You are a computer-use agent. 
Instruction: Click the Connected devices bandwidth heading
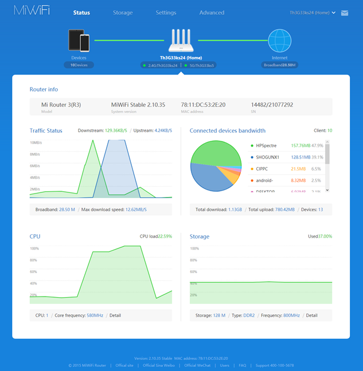click(228, 131)
